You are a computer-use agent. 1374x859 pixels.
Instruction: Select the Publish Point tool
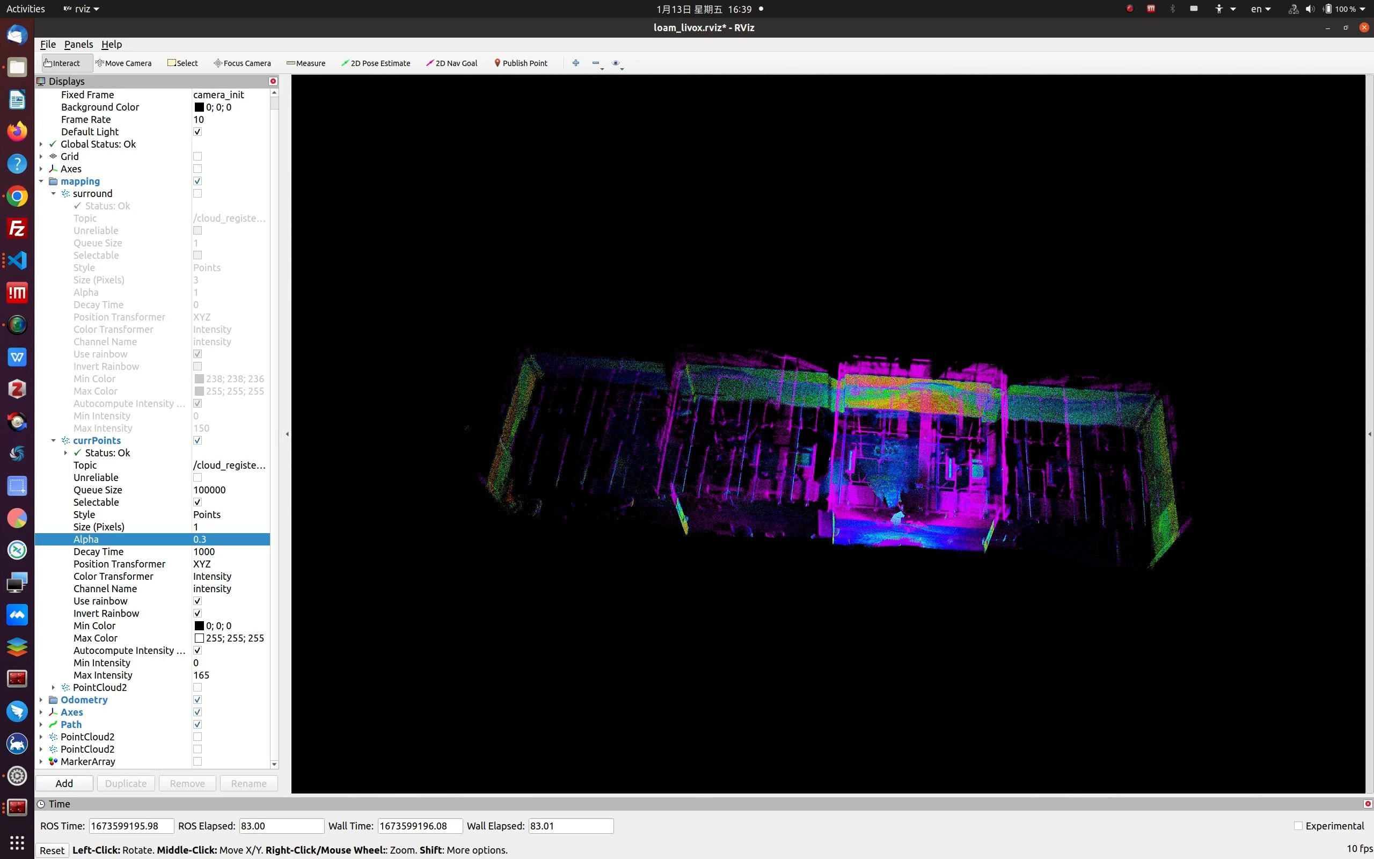point(521,63)
